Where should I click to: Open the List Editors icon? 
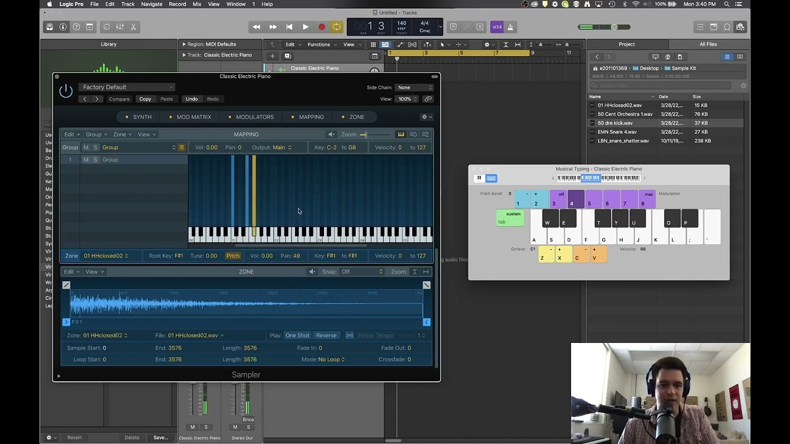[x=700, y=27]
